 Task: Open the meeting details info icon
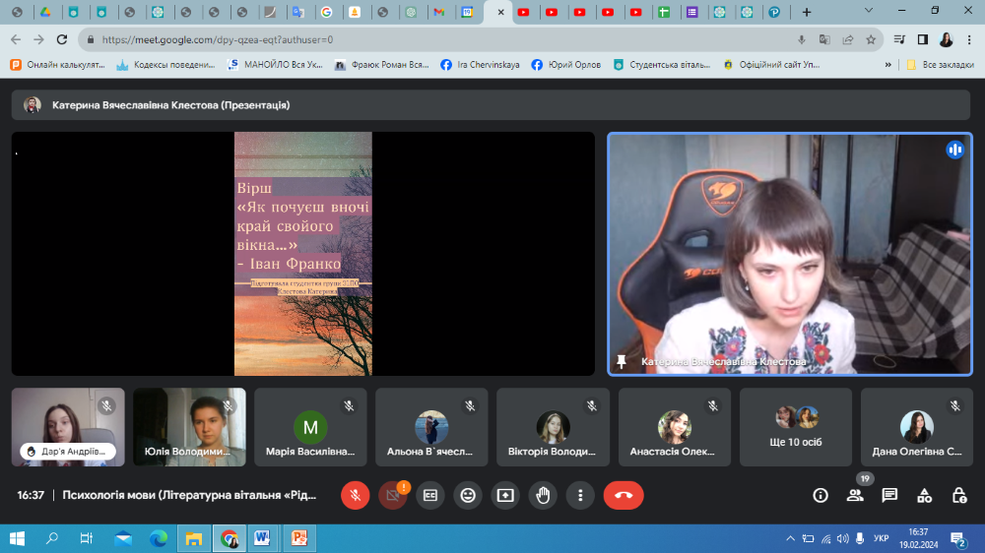pyautogui.click(x=821, y=495)
